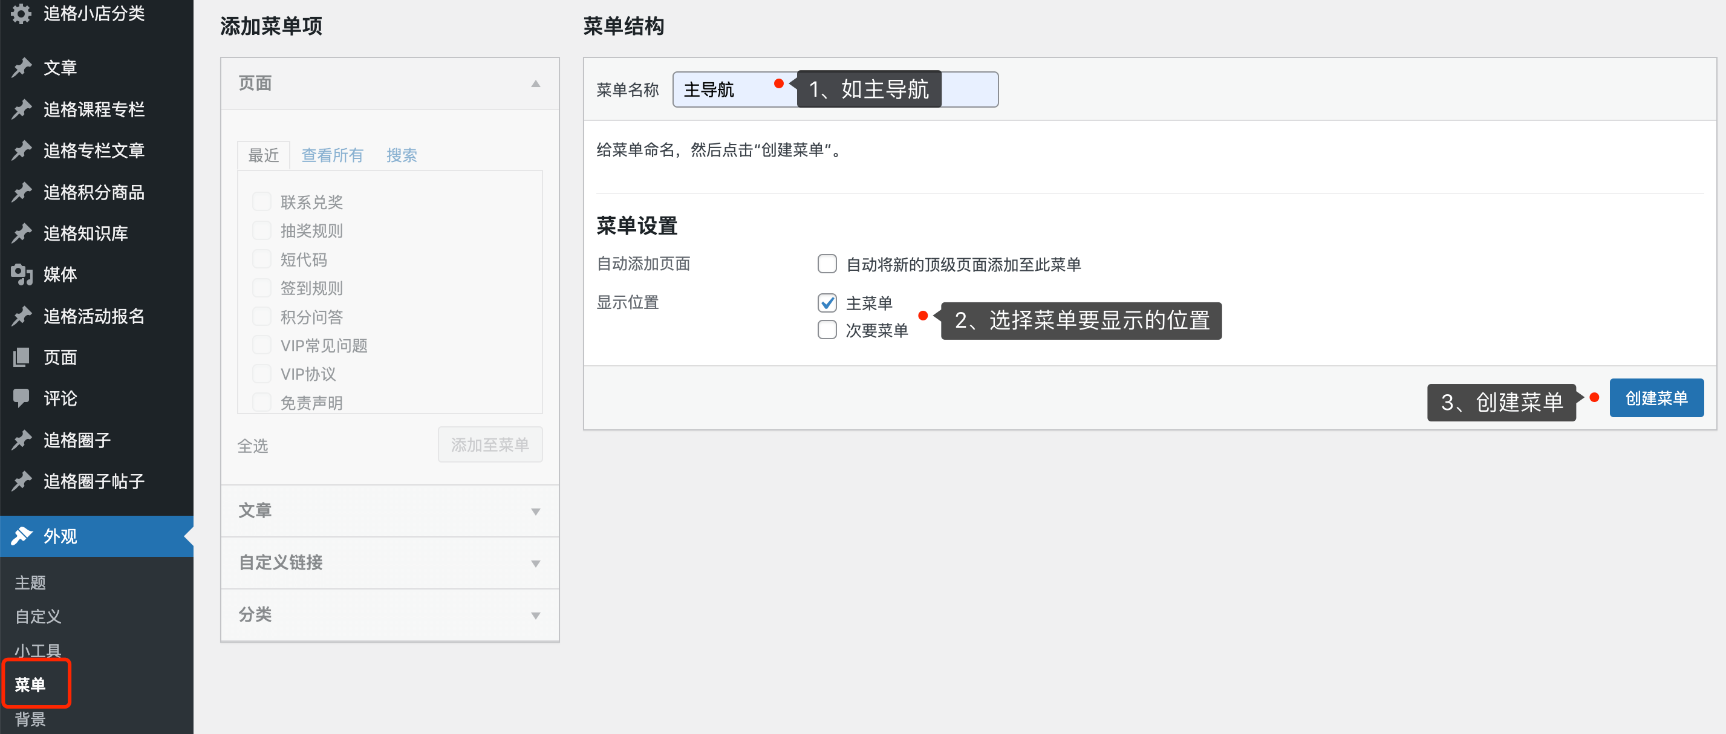Tick the VIP协议 page checkbox

(261, 374)
